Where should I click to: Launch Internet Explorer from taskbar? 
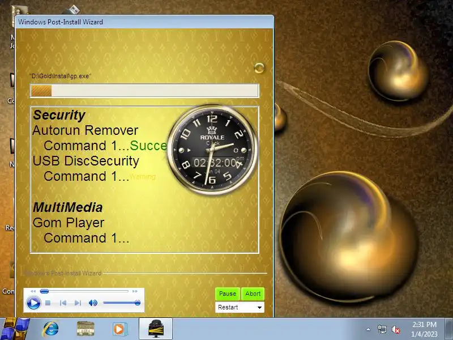[x=51, y=329]
